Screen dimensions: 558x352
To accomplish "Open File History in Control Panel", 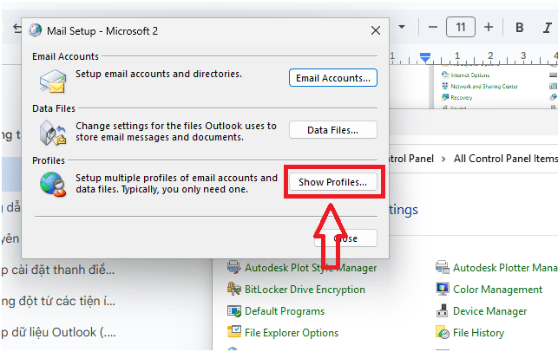I will click(x=478, y=333).
